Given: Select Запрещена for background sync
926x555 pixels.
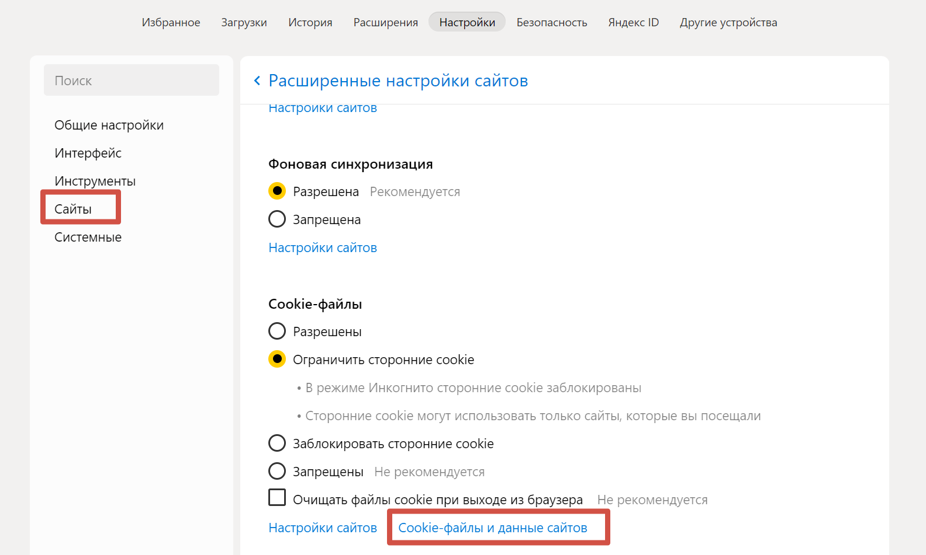Looking at the screenshot, I should (277, 219).
